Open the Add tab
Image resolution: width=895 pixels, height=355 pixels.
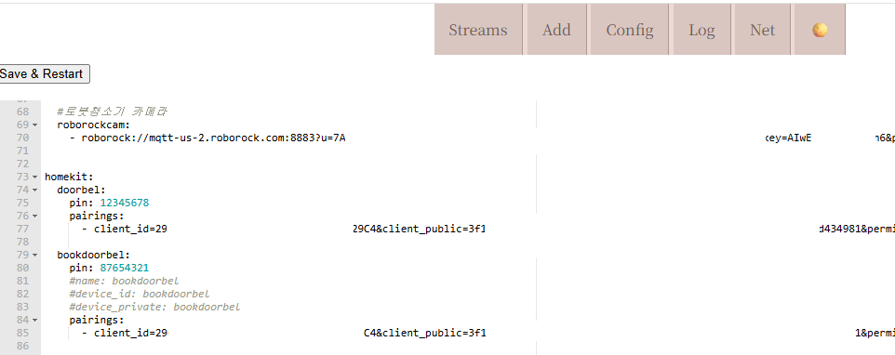coord(556,30)
